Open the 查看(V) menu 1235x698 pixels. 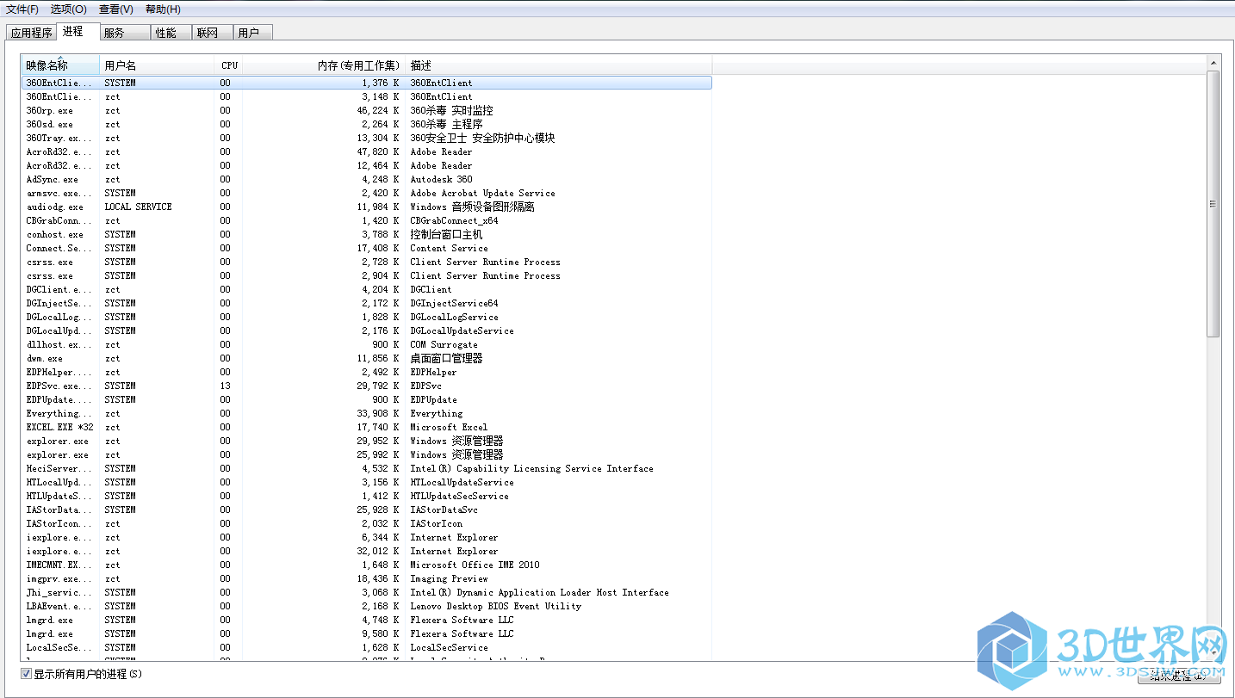click(116, 9)
